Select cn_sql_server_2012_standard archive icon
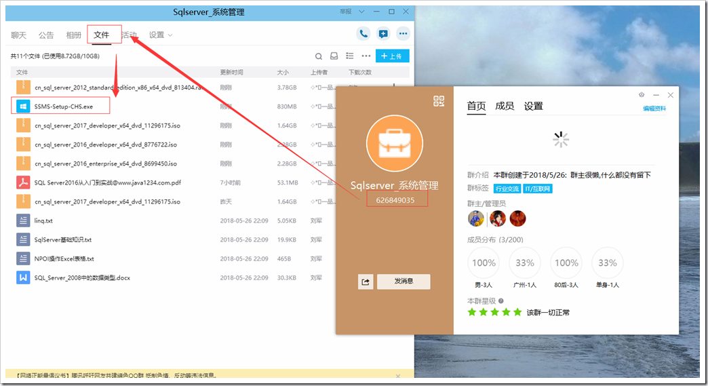This screenshot has height=386, width=708. point(24,87)
